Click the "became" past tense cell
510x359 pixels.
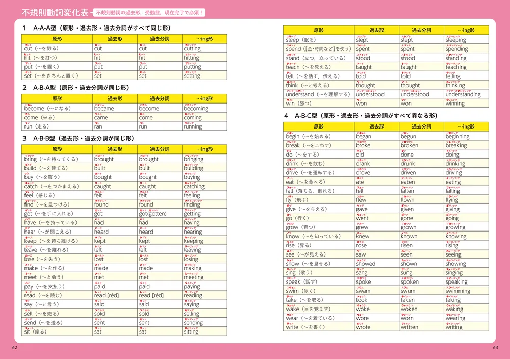click(x=104, y=109)
